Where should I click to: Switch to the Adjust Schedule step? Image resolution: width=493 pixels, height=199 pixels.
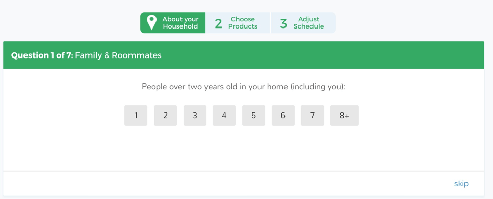tap(303, 22)
